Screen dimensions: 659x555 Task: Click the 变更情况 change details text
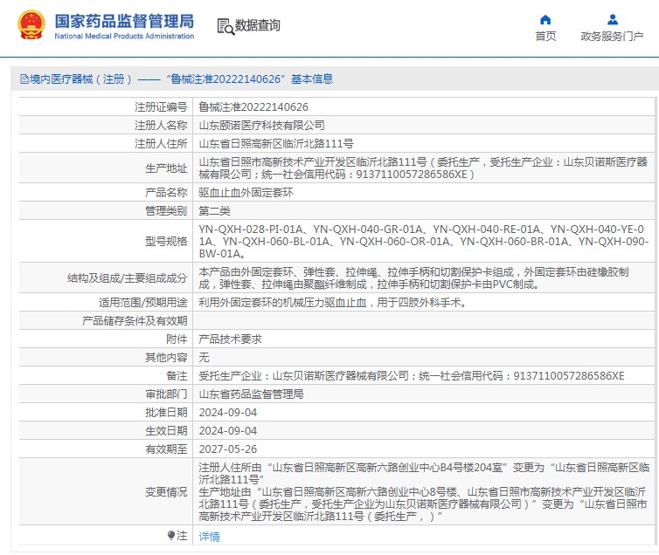point(424,491)
